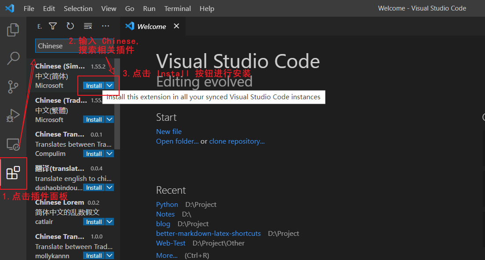Clear the extension search results

tap(88, 26)
